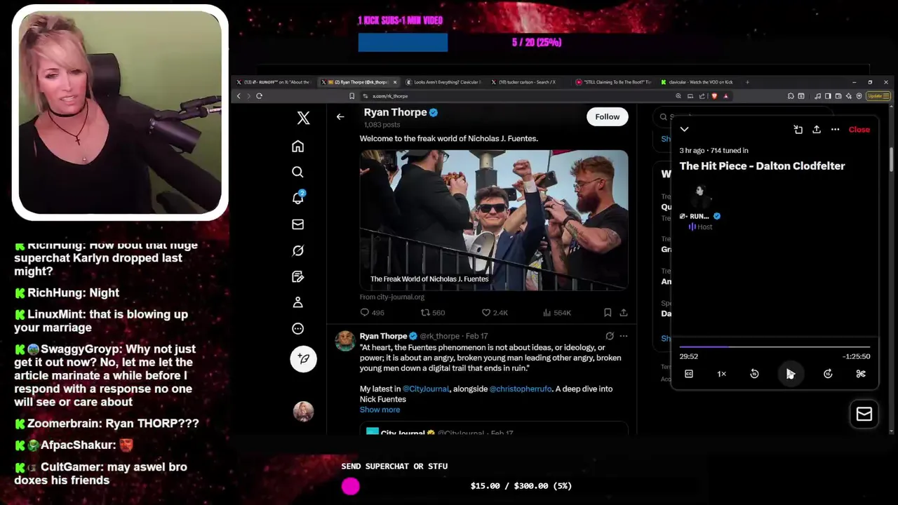The height and width of the screenshot is (505, 898).
Task: Go to Home in X sidebar
Action: coord(297,146)
